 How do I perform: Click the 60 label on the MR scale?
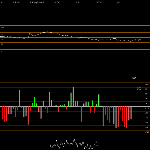(x=146, y=94)
